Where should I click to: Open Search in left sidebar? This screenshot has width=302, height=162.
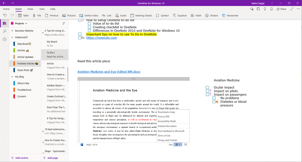click(4, 31)
